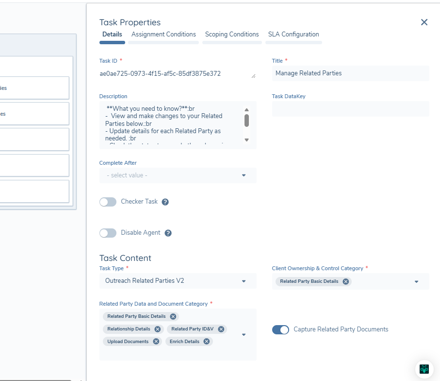Expand Client Ownership & Control Category dropdown
The height and width of the screenshot is (381, 440).
(416, 281)
